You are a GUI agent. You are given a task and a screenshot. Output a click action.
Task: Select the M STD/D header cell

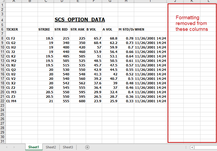coord(126,30)
